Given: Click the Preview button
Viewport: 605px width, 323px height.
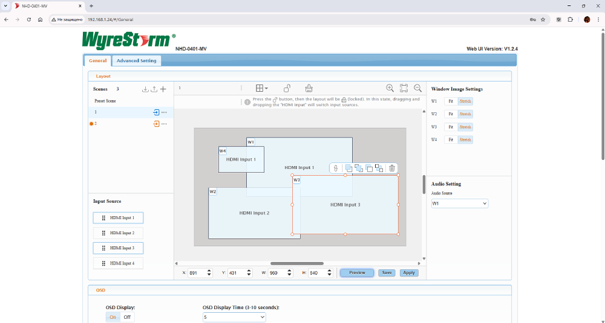Looking at the screenshot, I should tap(357, 273).
